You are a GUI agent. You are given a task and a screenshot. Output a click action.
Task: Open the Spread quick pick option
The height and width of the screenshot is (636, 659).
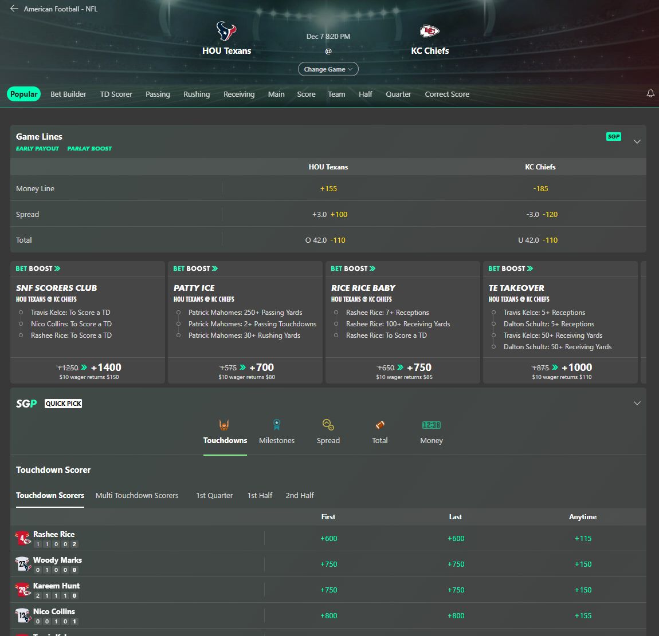(x=328, y=429)
